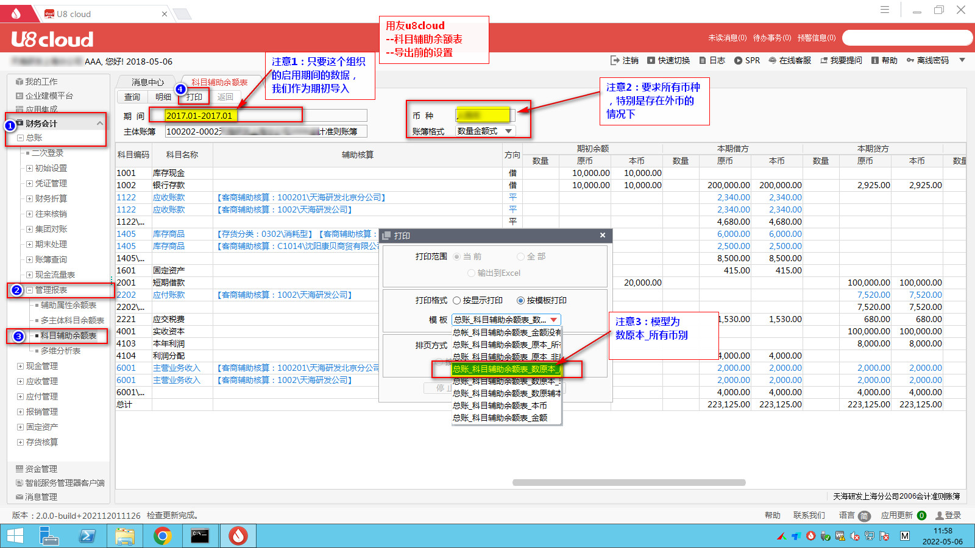The image size is (975, 548).
Task: Open the 日志 log icon
Action: 703,60
